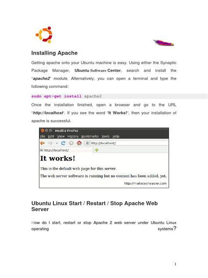Click the bold 'It Works!' phrase in paragraph
The height and width of the screenshot is (278, 208).
point(118,113)
